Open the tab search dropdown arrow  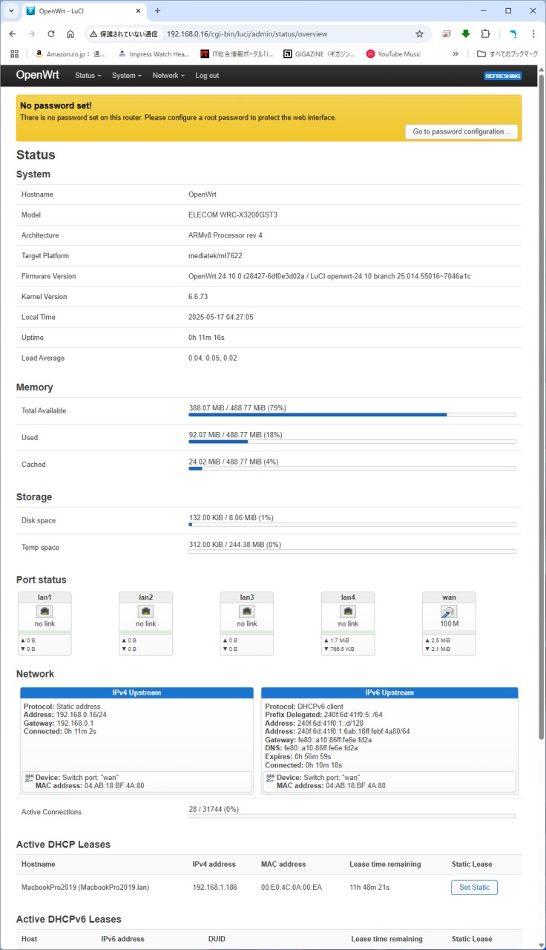[x=10, y=11]
